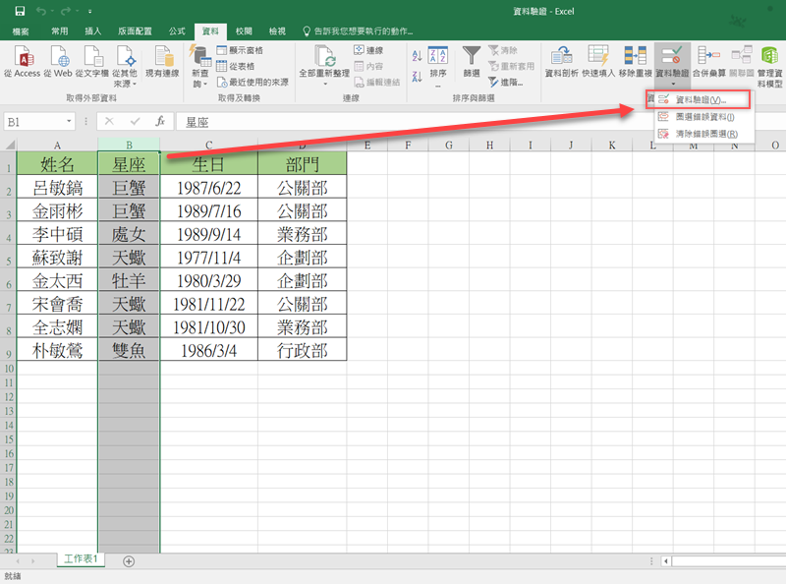
Task: Expand the 全部重新整理 dropdown
Action: 324,85
